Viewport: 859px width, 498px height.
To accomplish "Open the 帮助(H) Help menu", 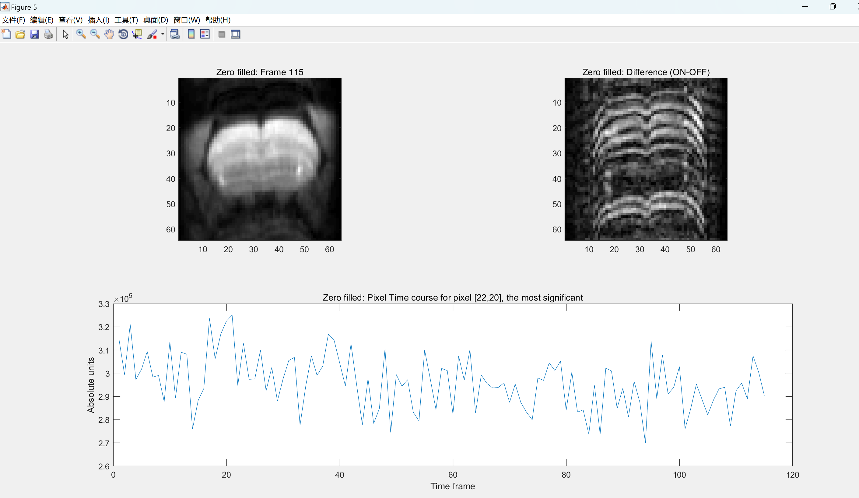I will click(x=218, y=20).
